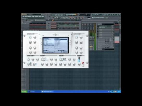Viewport: 142px width, 106px height.
Task: Click the current preset name at Nexus display bottom
Action: (x=49, y=52)
